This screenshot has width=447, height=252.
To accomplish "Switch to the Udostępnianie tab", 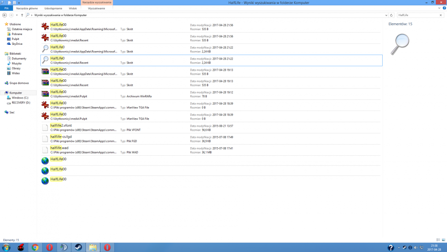I will 53,9.
